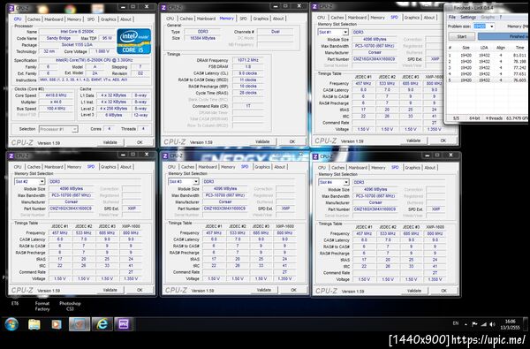Click OK in the Memory-tab CPU-Z window
Screen dimensions: 530x349
pos(292,141)
